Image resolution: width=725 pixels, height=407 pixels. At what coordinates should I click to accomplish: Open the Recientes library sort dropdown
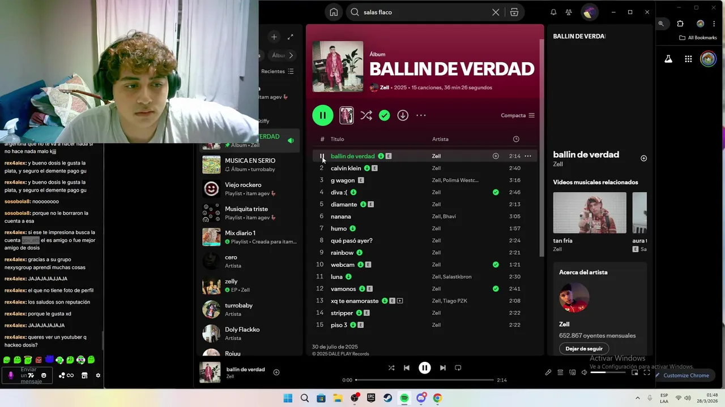coord(278,71)
